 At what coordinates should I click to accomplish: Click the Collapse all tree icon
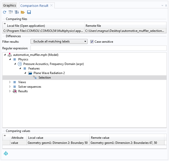[x=11, y=12]
